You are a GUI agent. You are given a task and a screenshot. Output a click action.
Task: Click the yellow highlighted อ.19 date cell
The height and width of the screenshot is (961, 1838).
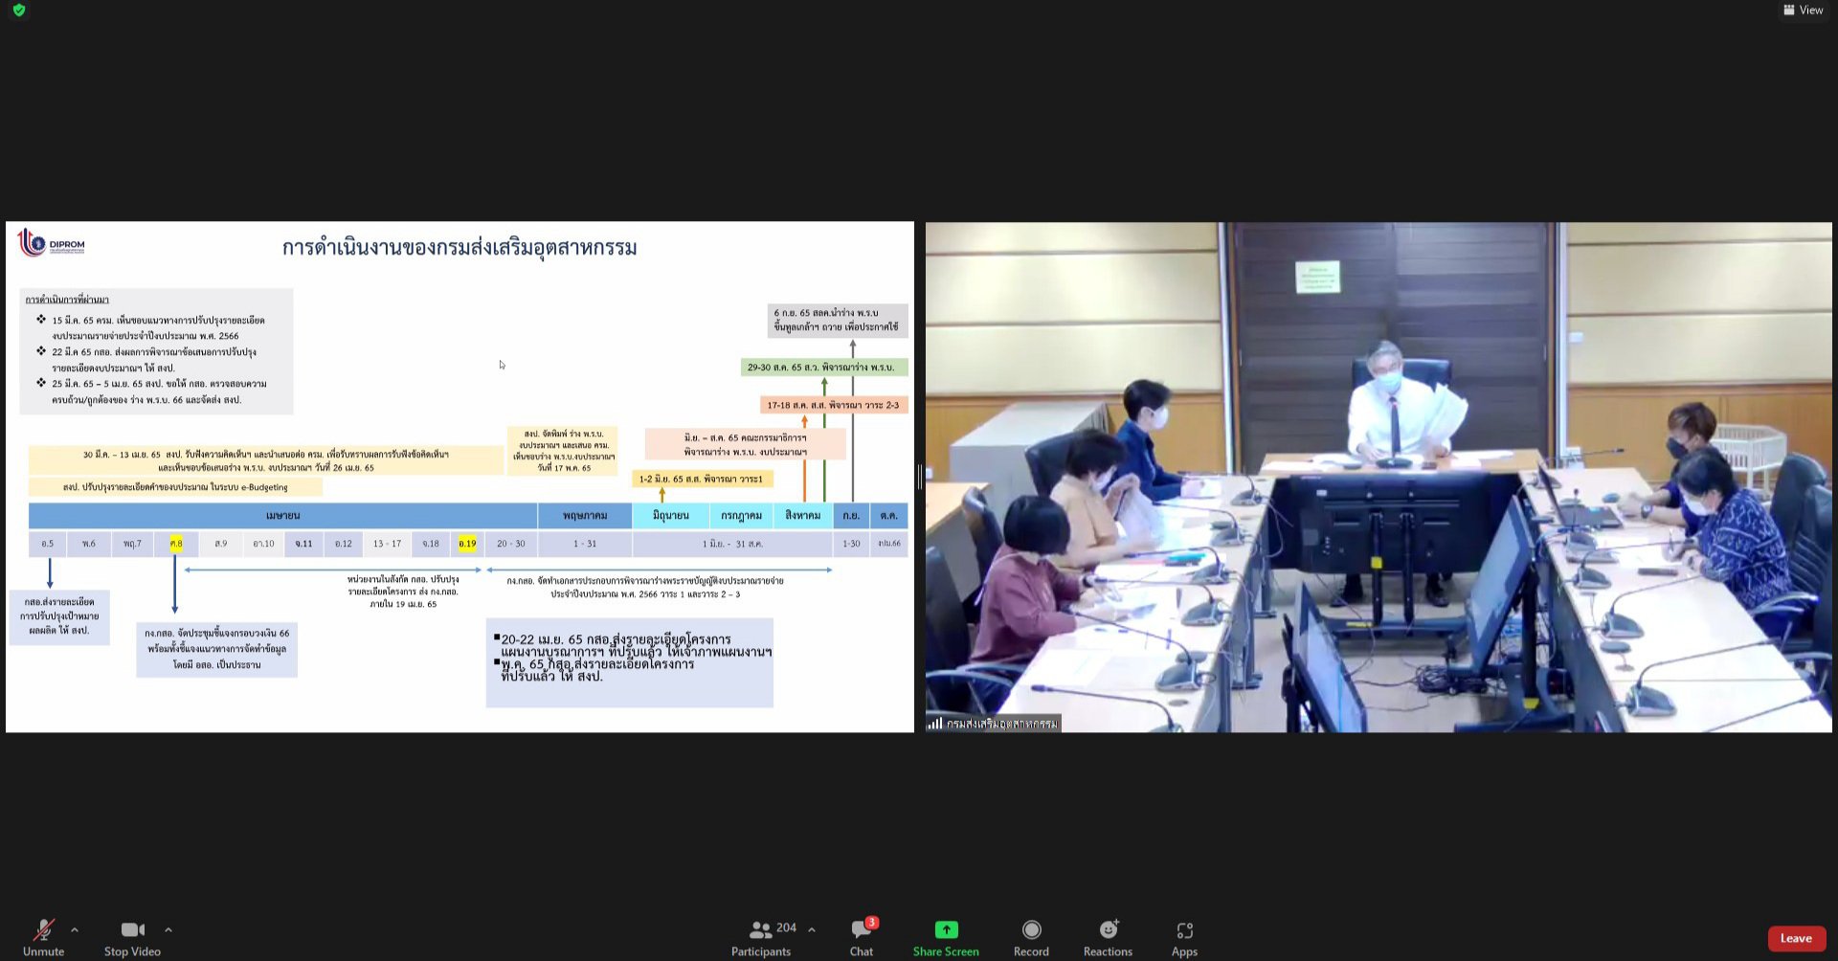[x=467, y=544]
